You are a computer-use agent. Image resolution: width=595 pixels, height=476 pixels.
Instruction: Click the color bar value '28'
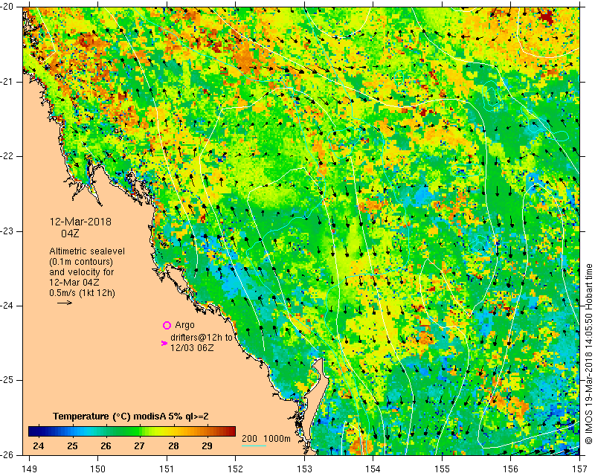pyautogui.click(x=173, y=446)
